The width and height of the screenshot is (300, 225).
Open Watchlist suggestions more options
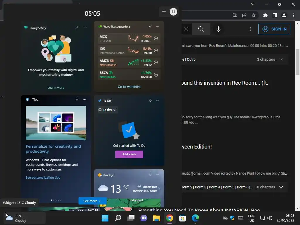[x=158, y=26]
